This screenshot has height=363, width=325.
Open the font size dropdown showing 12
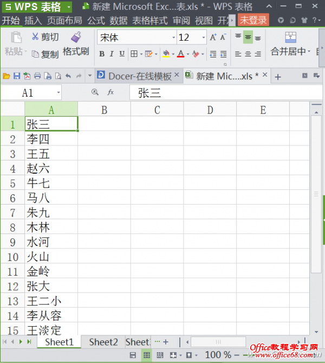[x=204, y=37]
